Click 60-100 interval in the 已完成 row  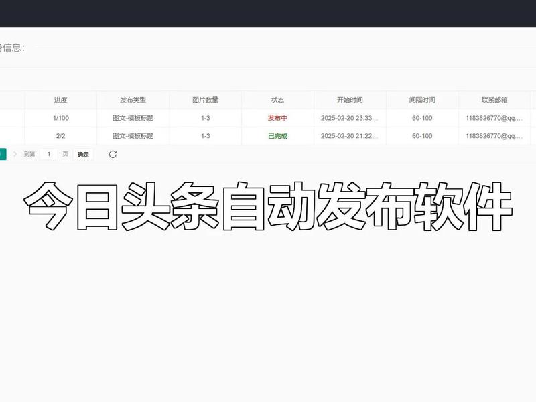point(422,136)
